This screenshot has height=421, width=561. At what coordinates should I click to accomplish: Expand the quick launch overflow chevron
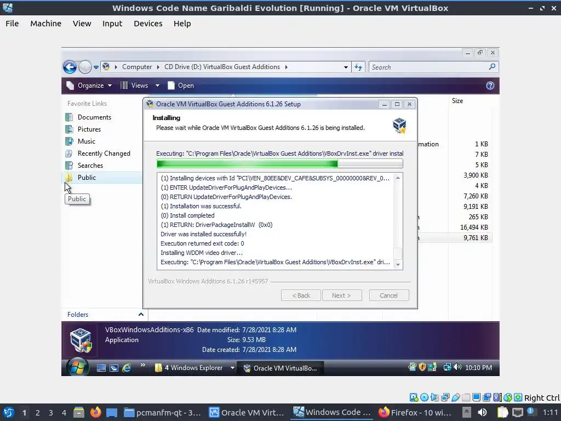coord(143,366)
